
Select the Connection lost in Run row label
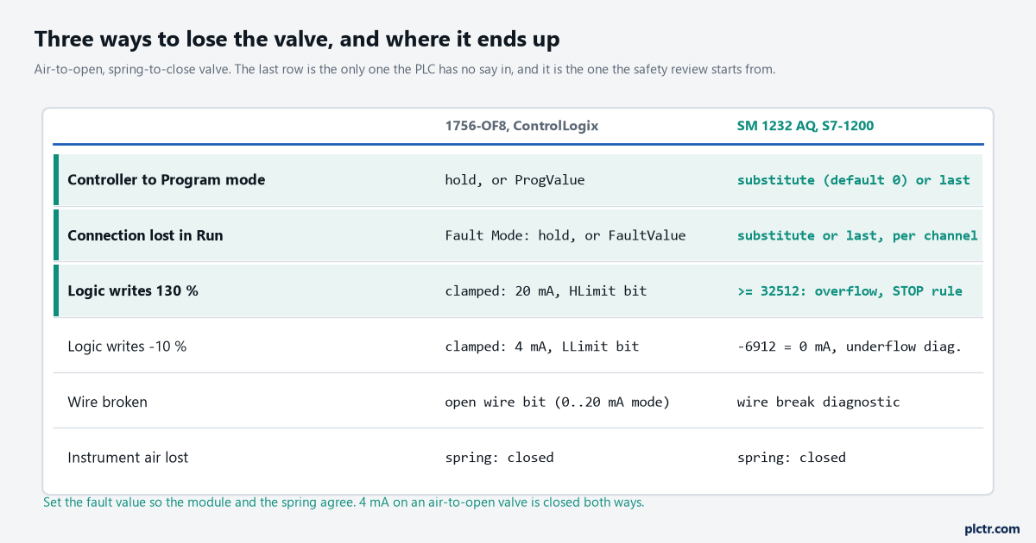point(145,235)
